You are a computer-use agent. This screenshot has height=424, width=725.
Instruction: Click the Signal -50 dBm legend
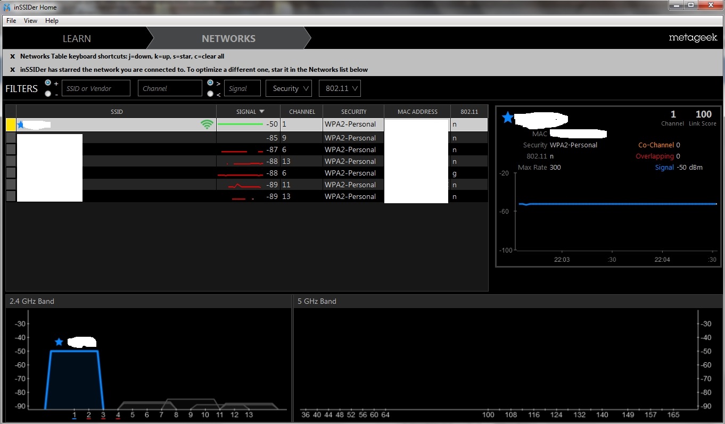click(679, 168)
